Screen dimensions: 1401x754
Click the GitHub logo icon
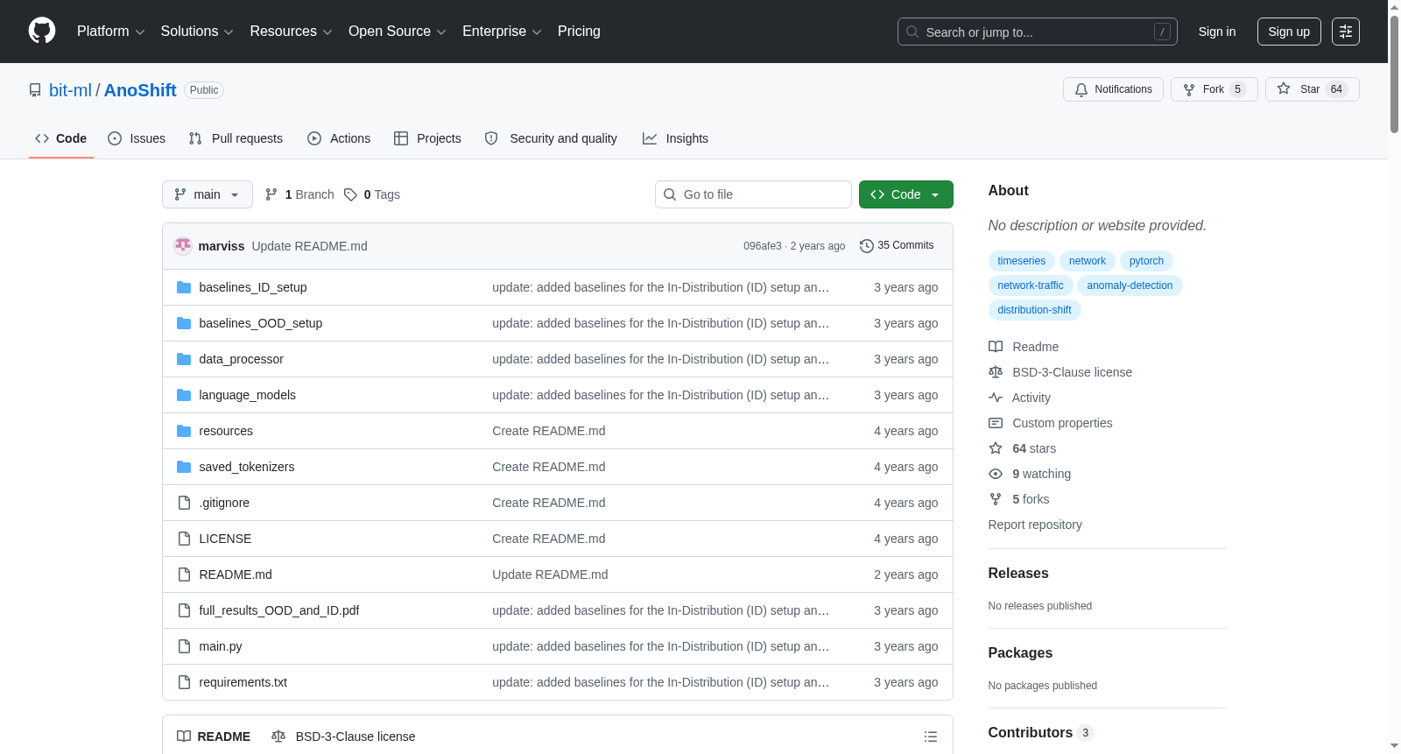click(42, 31)
